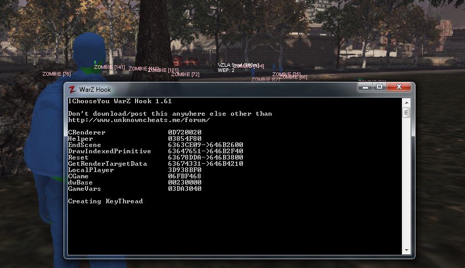Viewport: 465px width, 268px height.
Task: Click the GameVars line in the console
Action: pyautogui.click(x=84, y=189)
